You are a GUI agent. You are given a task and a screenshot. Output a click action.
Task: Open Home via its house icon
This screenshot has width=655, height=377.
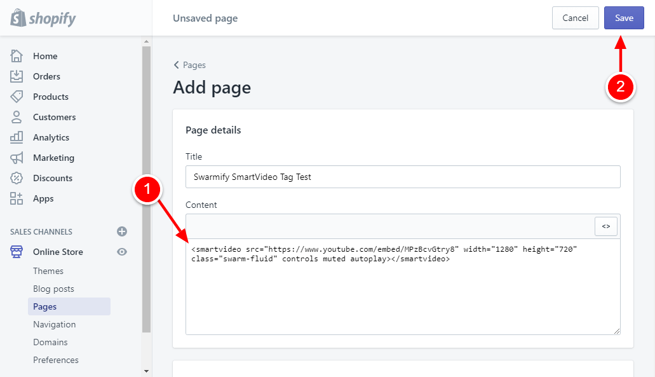coord(17,56)
